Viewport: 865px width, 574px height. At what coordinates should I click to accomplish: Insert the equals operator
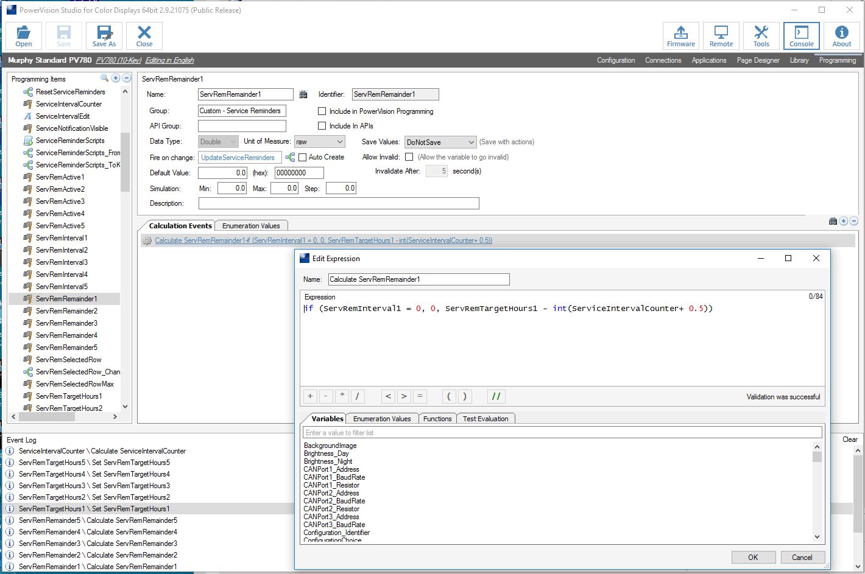point(420,396)
